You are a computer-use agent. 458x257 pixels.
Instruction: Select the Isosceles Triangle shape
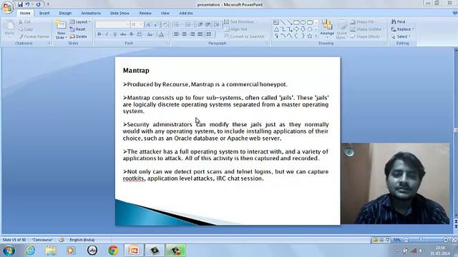tap(276, 29)
